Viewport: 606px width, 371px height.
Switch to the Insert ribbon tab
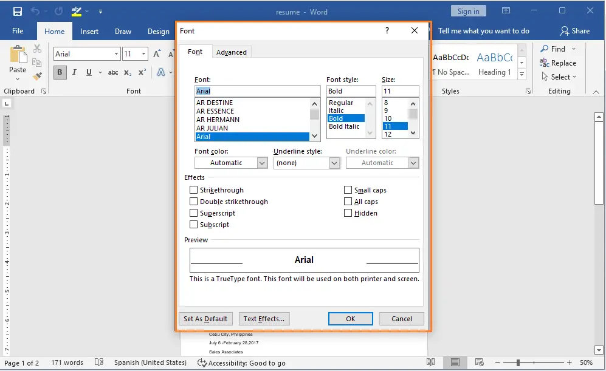[90, 31]
